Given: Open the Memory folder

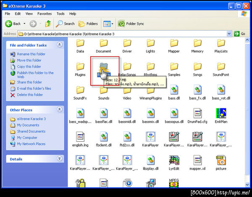Looking at the screenshot, I should [x=197, y=46].
